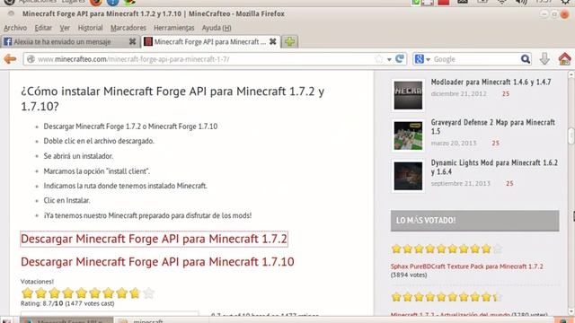Click the '¿Cómo instalar Minecraft Forge API' heading
This screenshot has height=323, width=575.
coord(172,99)
